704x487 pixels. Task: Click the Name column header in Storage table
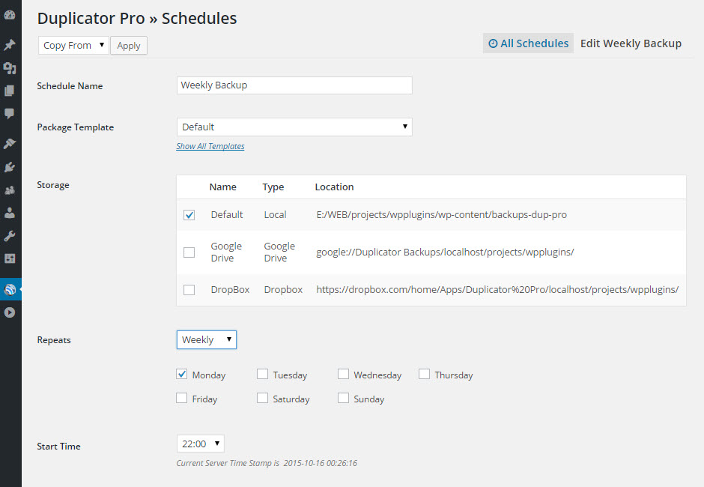coord(222,187)
